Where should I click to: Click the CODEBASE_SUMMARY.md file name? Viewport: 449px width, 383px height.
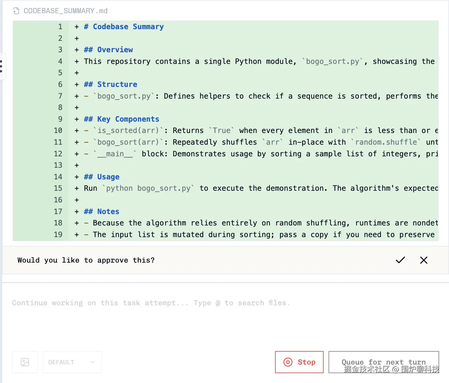pyautogui.click(x=65, y=11)
